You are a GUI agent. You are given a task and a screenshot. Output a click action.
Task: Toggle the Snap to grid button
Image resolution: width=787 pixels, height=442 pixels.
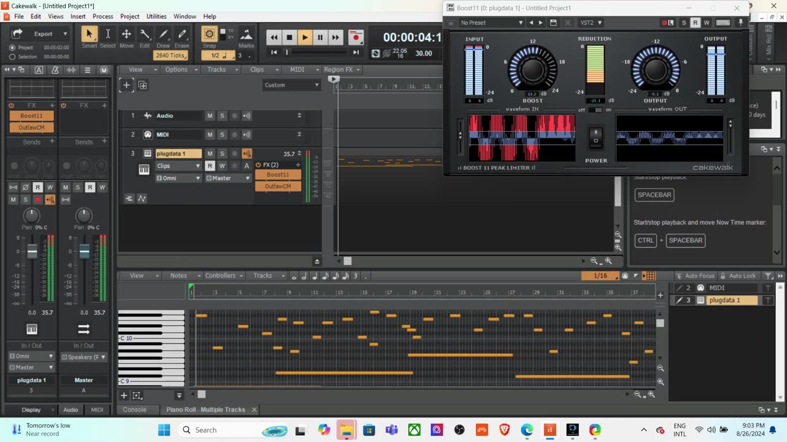click(210, 34)
